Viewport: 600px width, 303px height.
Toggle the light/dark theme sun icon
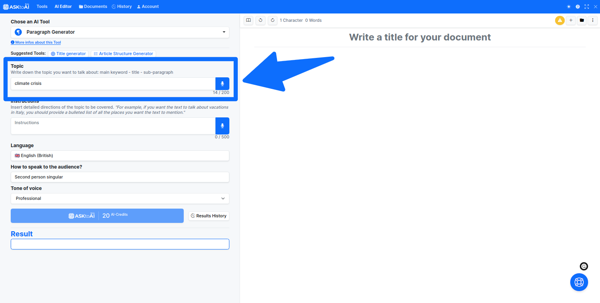pyautogui.click(x=569, y=6)
